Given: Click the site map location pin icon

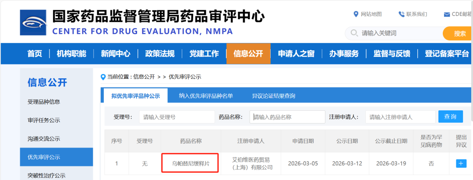Looking at the screenshot, I should [356, 14].
